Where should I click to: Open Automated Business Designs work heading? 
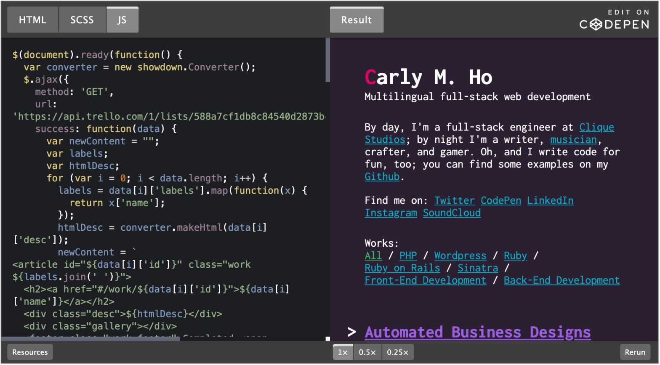point(478,332)
